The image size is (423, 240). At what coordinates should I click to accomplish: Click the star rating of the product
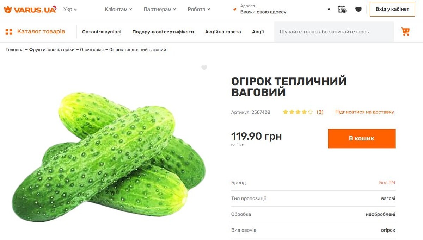tap(298, 112)
